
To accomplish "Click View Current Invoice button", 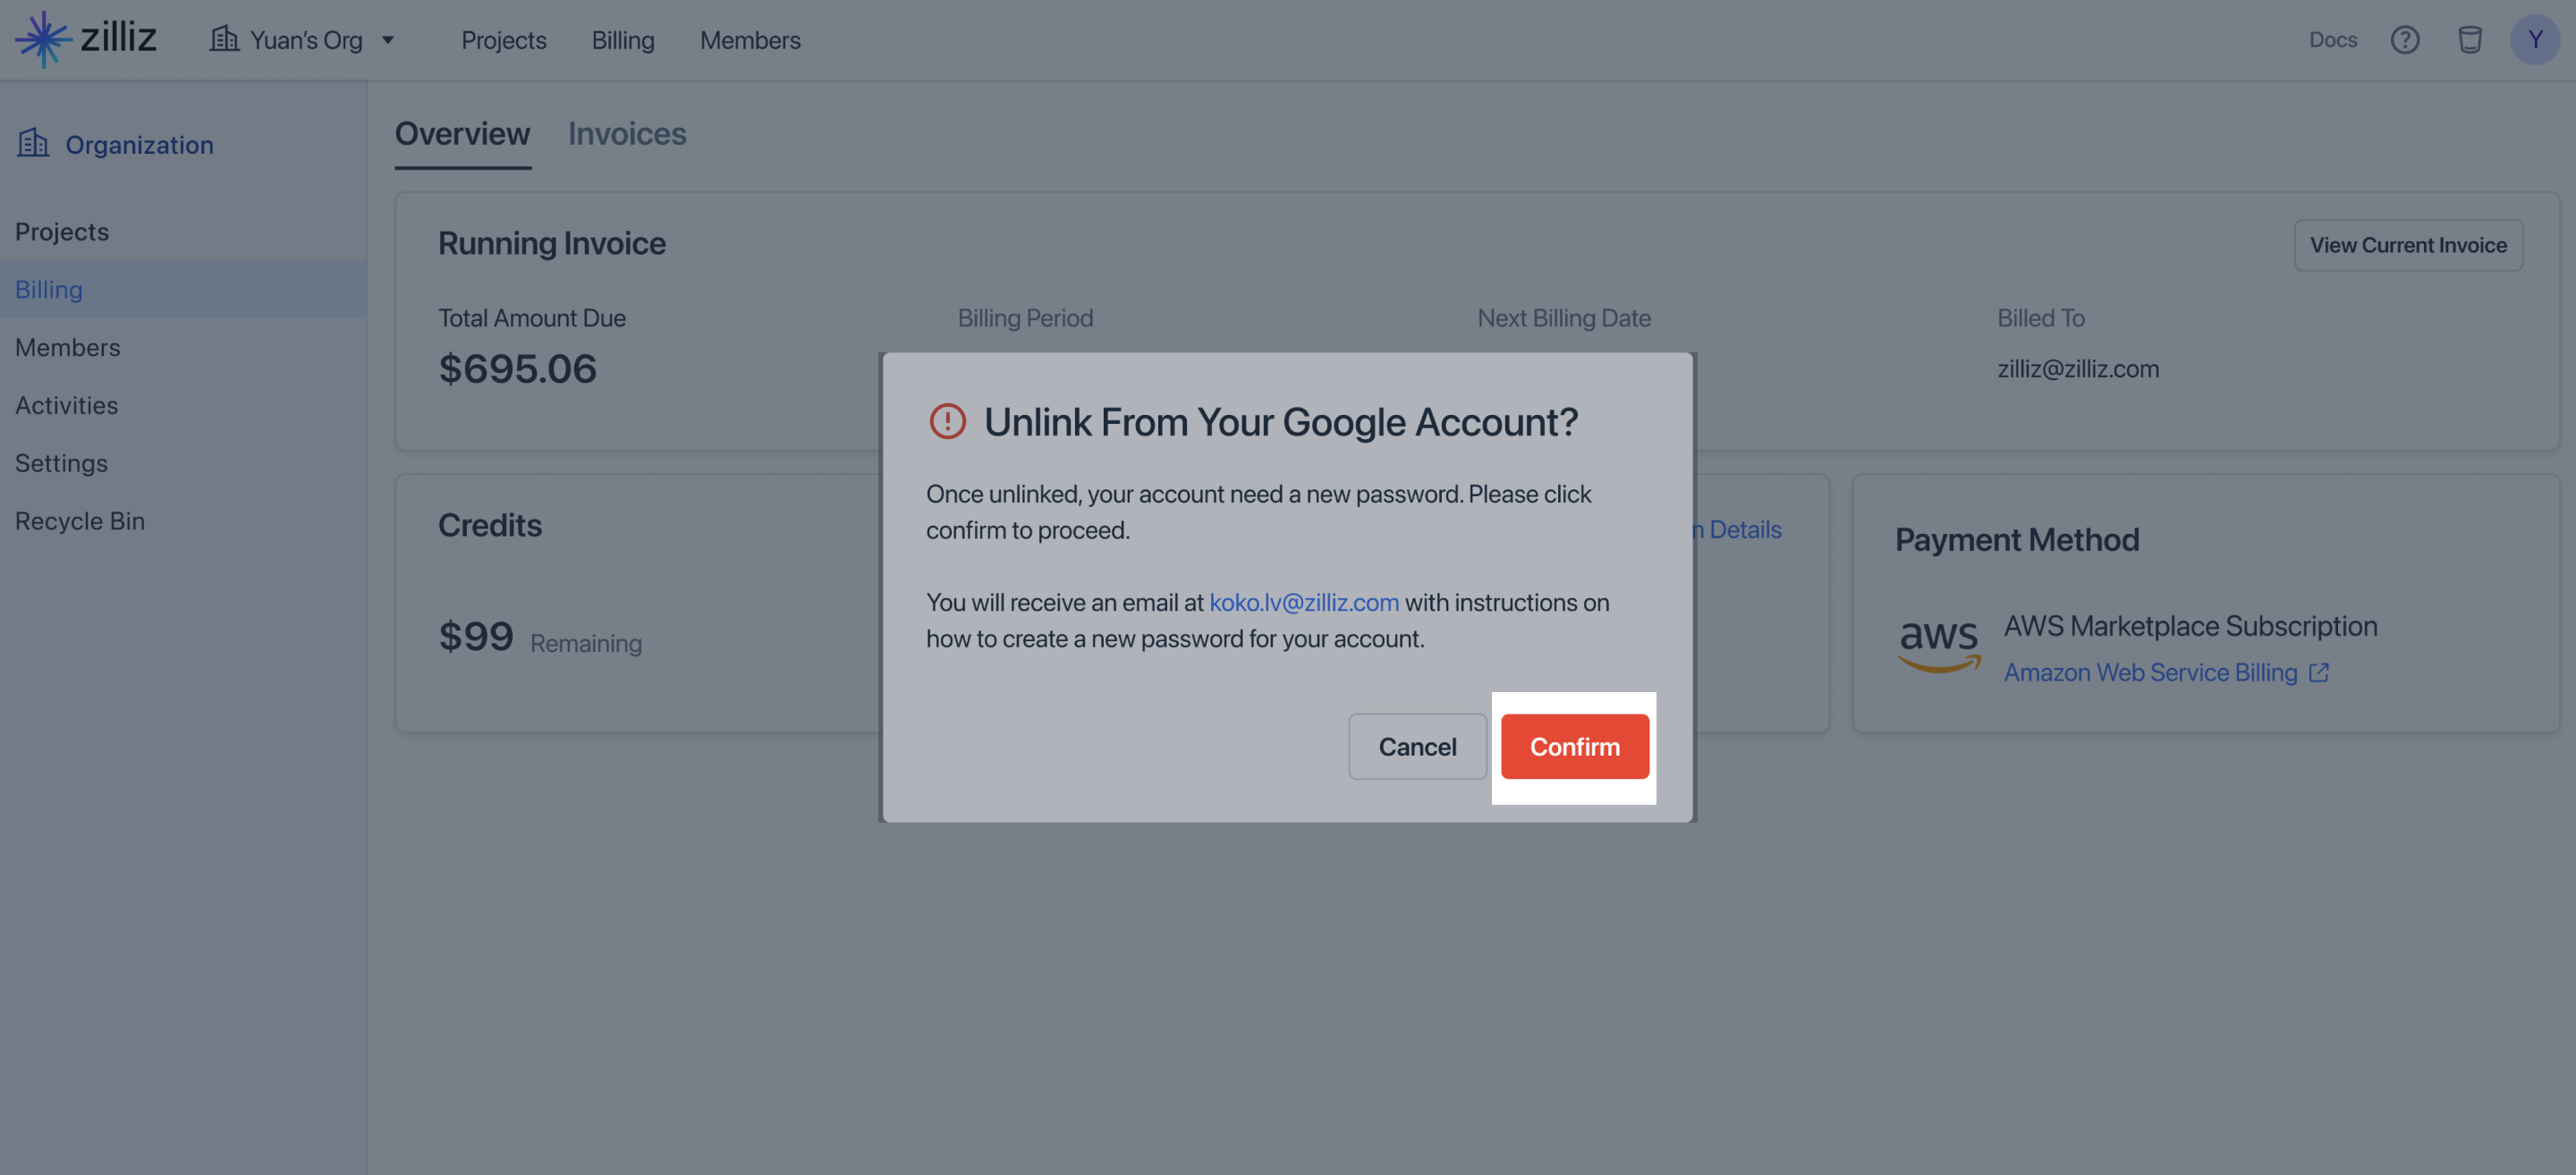I will click(2408, 245).
